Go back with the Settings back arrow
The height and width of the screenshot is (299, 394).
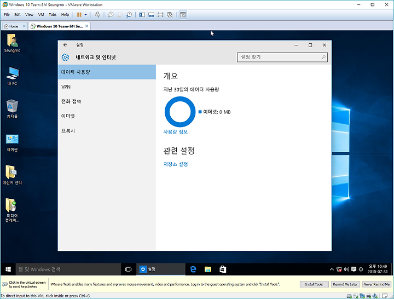click(x=65, y=45)
